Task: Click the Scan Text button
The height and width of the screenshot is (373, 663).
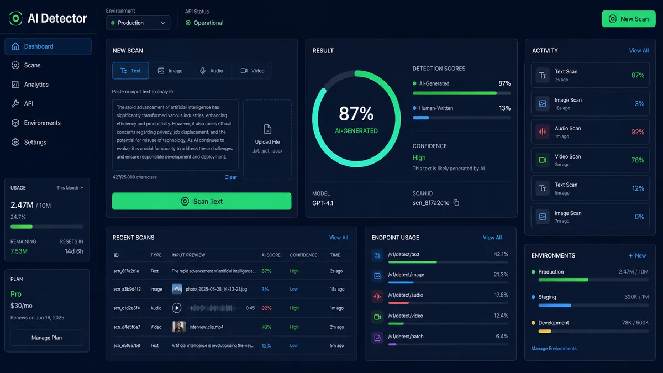Action: tap(202, 201)
